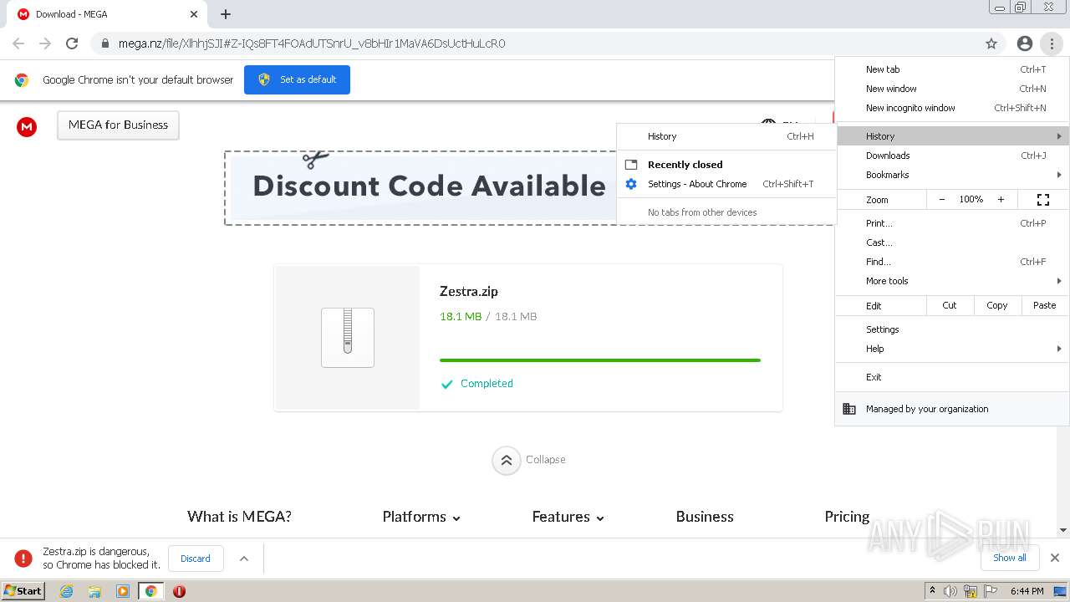1070x602 pixels.
Task: Reload the current page
Action: click(x=72, y=43)
